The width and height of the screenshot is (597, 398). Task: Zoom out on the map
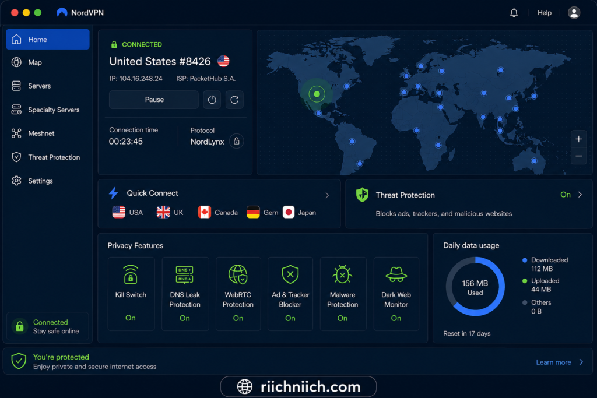pos(579,156)
